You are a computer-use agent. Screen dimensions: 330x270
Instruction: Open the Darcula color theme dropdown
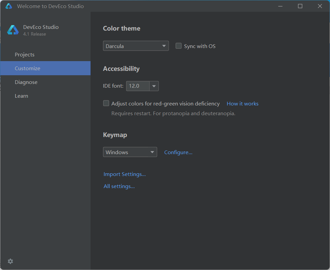pyautogui.click(x=164, y=46)
